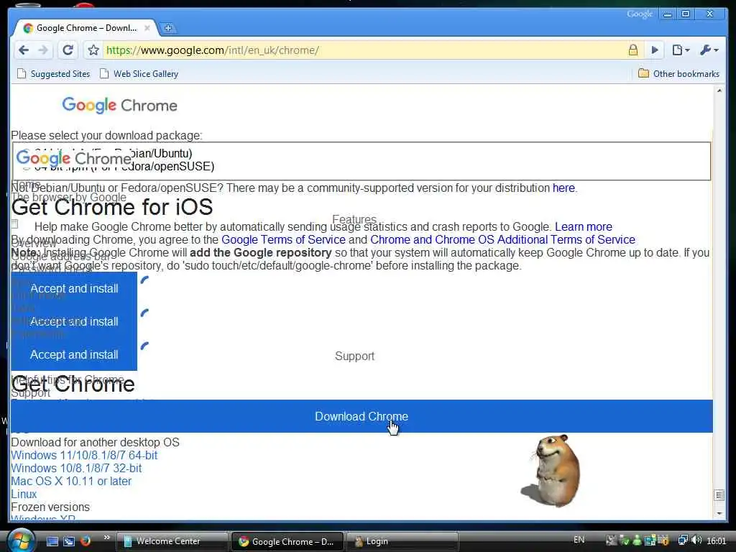Click the scrollbar thumb grip

click(x=719, y=495)
